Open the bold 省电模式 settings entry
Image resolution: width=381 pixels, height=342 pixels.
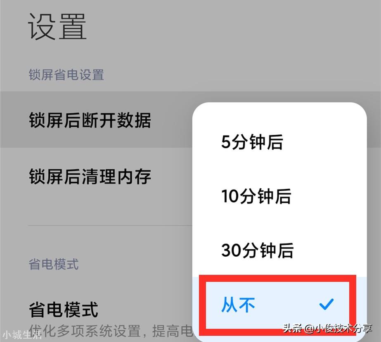[63, 309]
